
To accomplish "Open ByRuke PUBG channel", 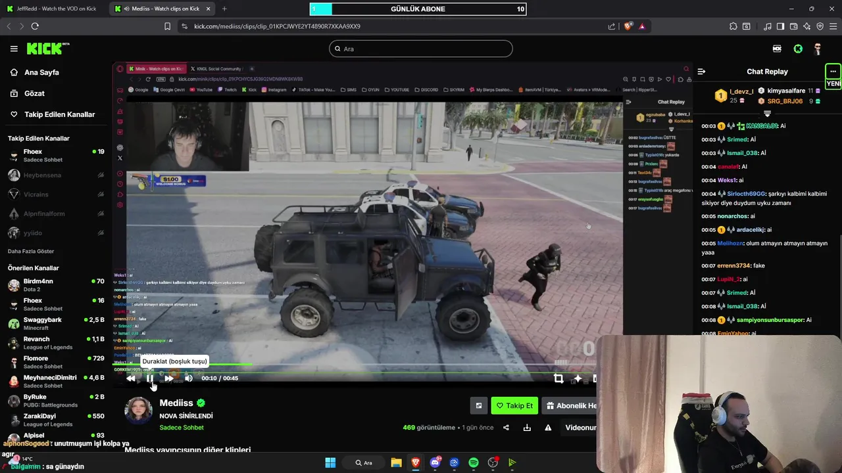I will pos(56,401).
